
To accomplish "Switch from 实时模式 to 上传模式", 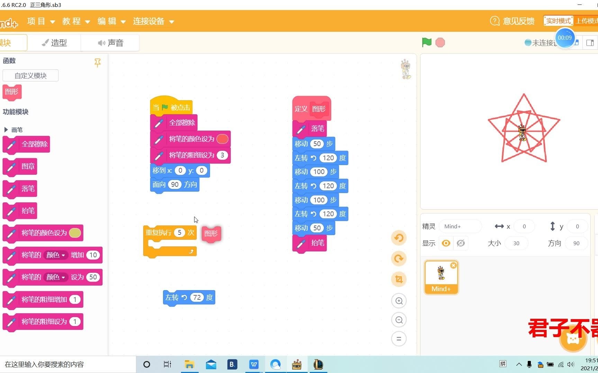I will tap(587, 20).
